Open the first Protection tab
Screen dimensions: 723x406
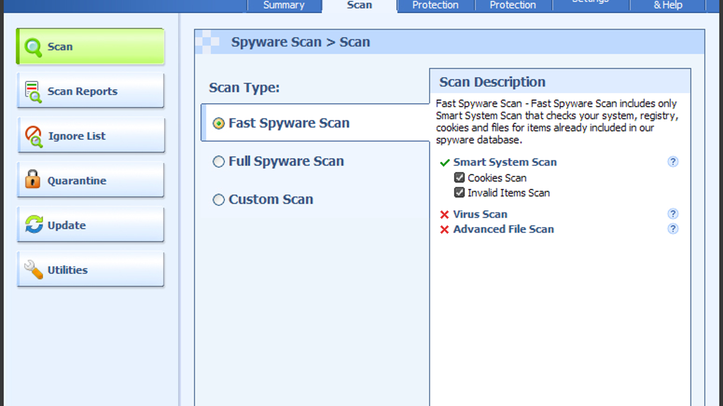(435, 5)
